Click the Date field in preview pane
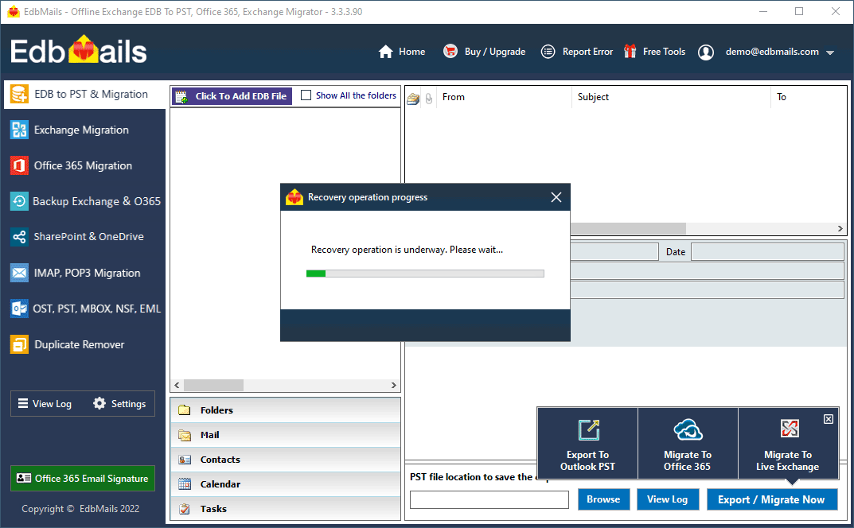The image size is (854, 528). pos(767,252)
